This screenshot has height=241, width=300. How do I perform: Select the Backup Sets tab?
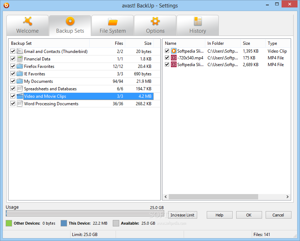click(x=70, y=26)
